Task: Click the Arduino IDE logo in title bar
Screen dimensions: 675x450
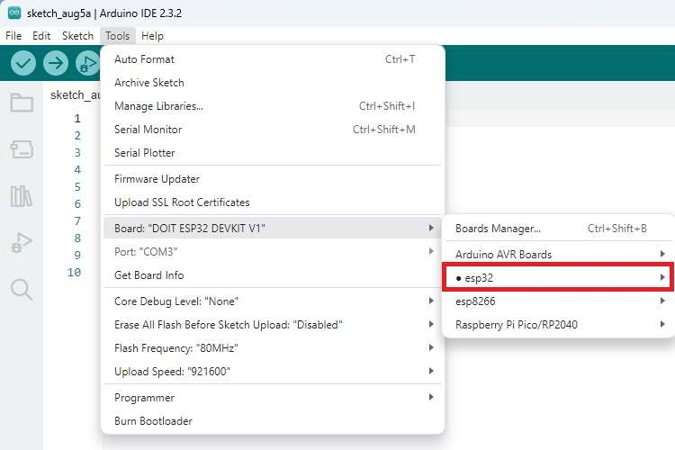Action: tap(14, 13)
